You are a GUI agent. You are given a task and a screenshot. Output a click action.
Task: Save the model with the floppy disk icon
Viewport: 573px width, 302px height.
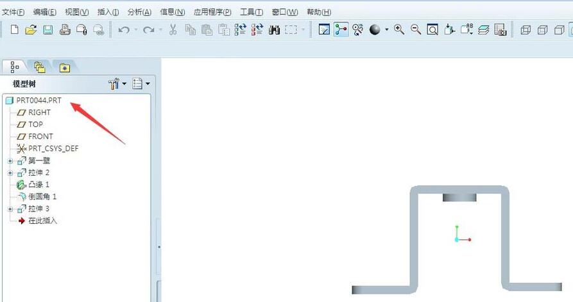point(48,29)
